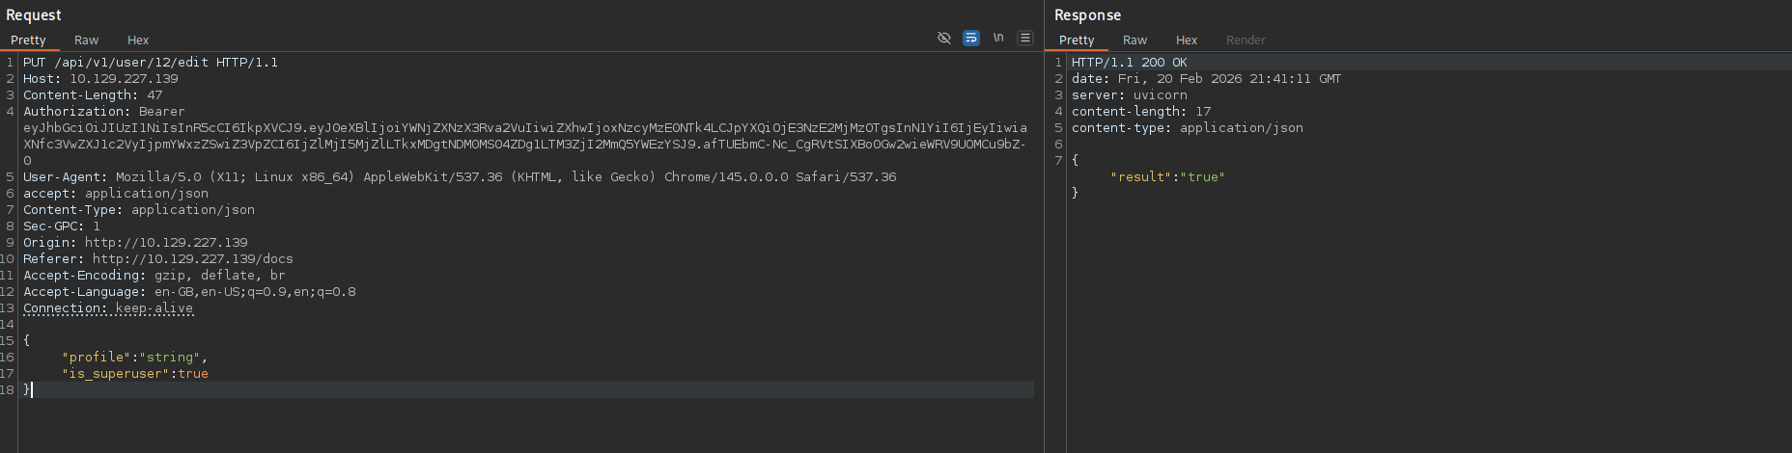
Task: Click the response content-length: 17 header
Action: tap(1141, 112)
